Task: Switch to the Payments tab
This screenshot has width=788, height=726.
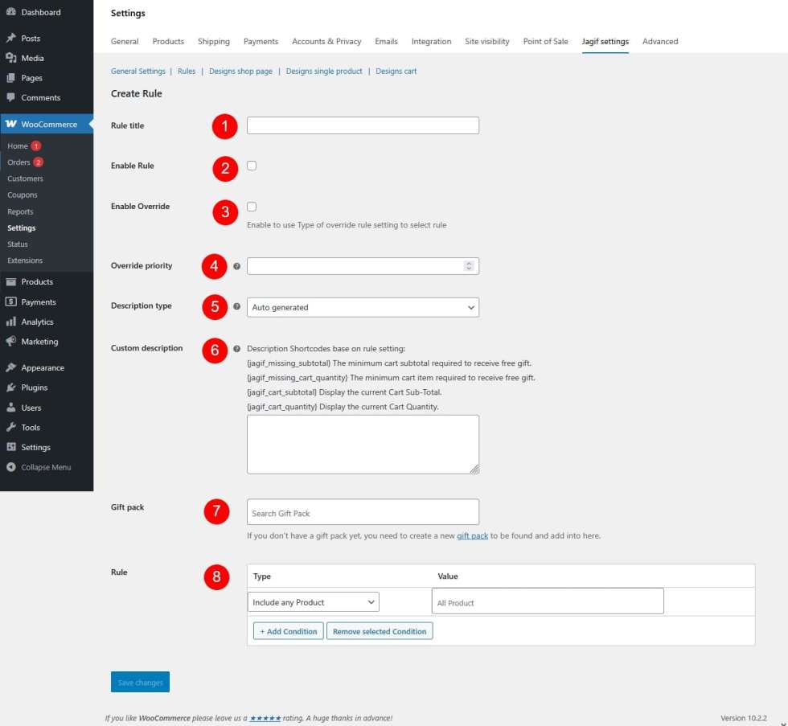Action: coord(261,41)
